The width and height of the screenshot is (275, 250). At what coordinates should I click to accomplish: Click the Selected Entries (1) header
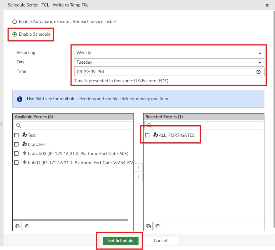click(x=164, y=117)
